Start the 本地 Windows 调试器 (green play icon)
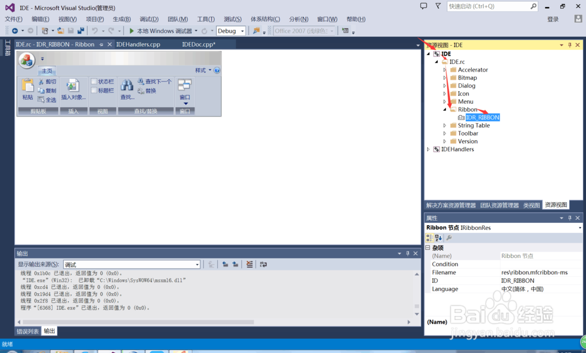 click(x=130, y=30)
